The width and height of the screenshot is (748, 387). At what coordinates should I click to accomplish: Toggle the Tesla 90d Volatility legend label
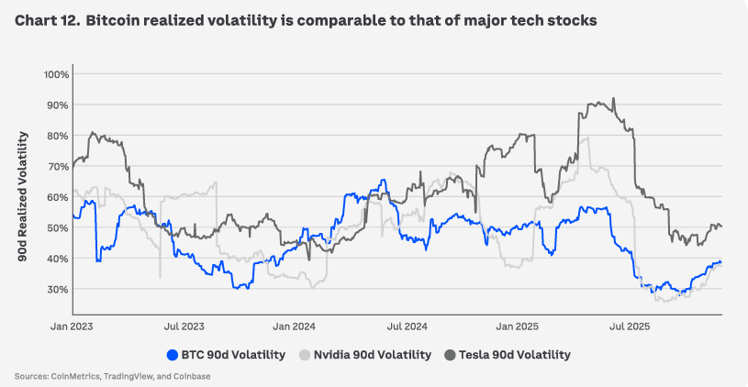pos(514,355)
